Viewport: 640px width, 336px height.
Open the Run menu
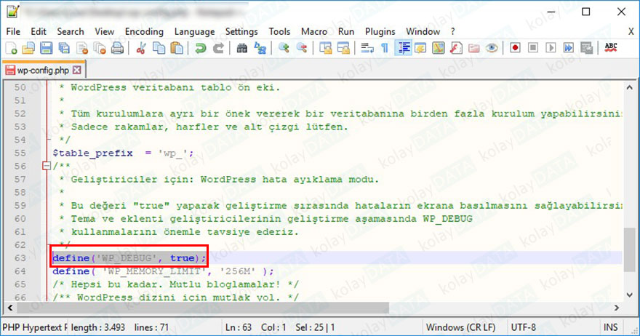point(346,31)
